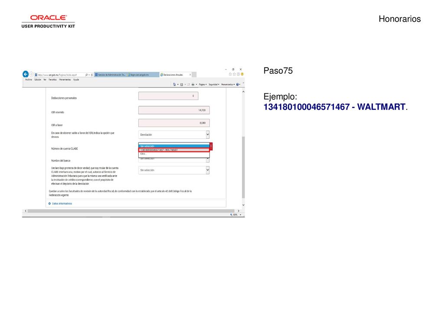Click the vertical scrollbar down arrow
The height and width of the screenshot is (333, 444).
243,205
